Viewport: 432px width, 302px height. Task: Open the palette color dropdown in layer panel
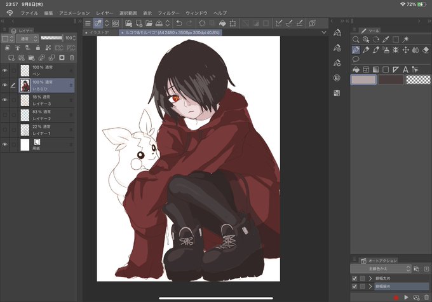click(x=8, y=39)
